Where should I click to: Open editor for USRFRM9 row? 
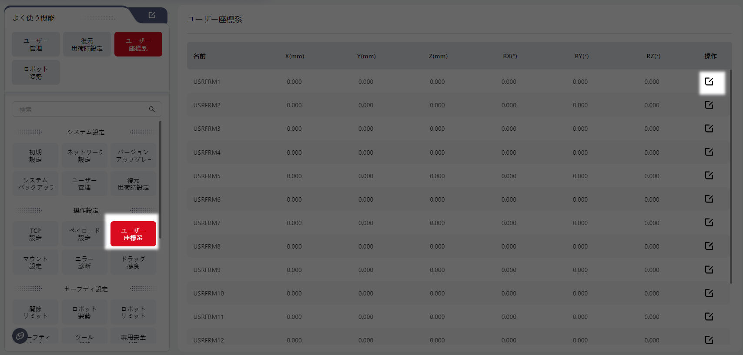(x=709, y=269)
